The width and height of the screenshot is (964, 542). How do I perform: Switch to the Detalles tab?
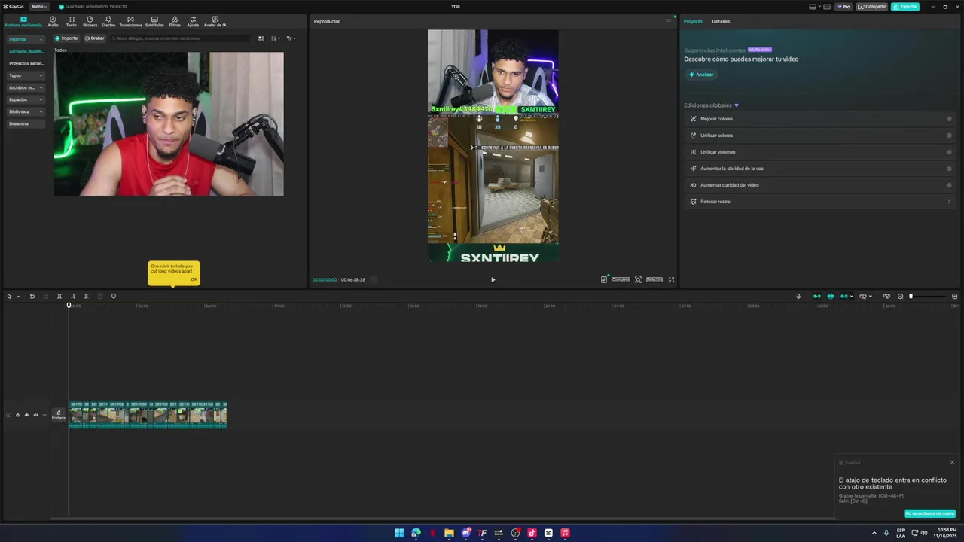(721, 21)
